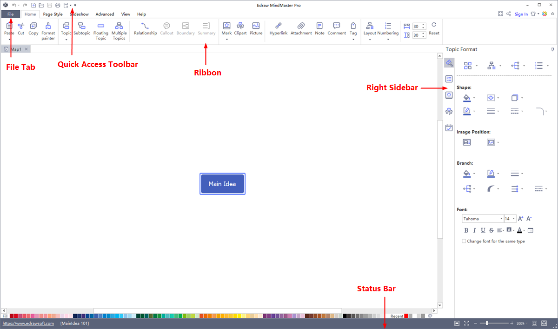This screenshot has width=558, height=329.
Task: Open shape fill color dropdown
Action: coord(474,98)
